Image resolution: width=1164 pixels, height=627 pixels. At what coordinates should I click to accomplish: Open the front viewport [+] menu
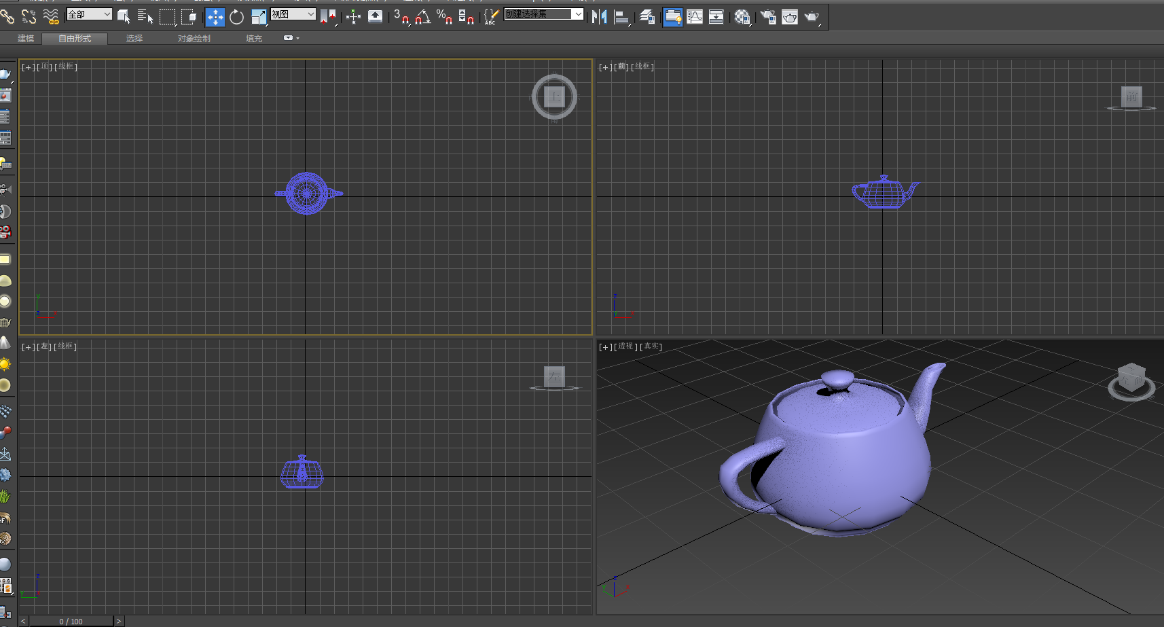tap(605, 67)
